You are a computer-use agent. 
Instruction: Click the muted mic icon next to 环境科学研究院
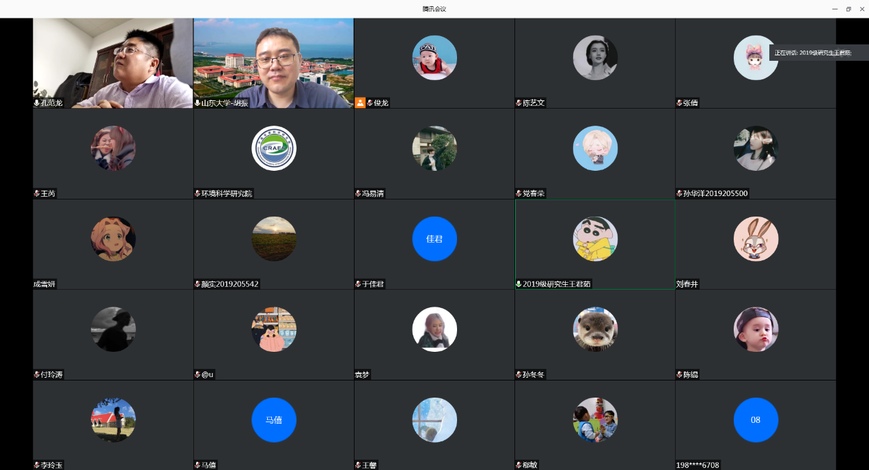197,194
